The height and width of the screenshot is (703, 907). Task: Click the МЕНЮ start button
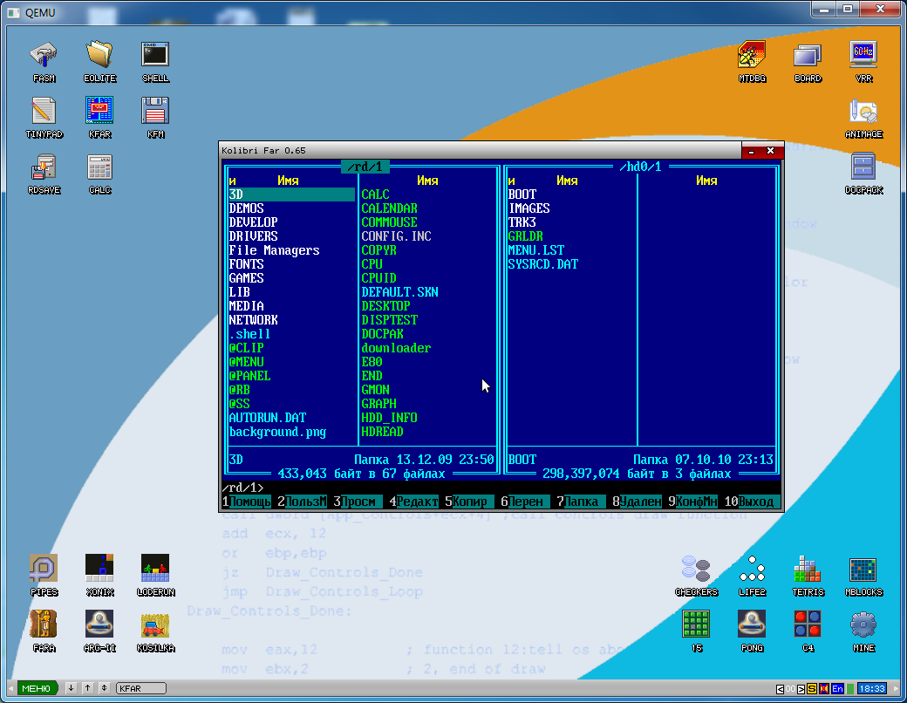(37, 688)
